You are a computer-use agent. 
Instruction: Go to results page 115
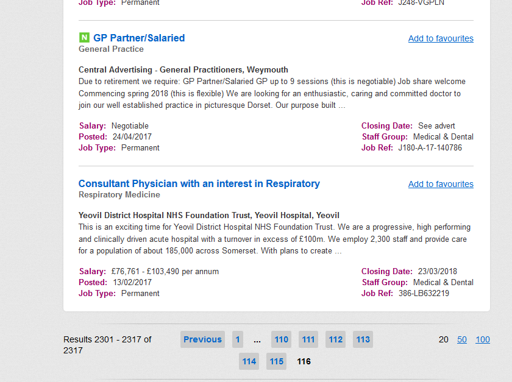pos(277,361)
